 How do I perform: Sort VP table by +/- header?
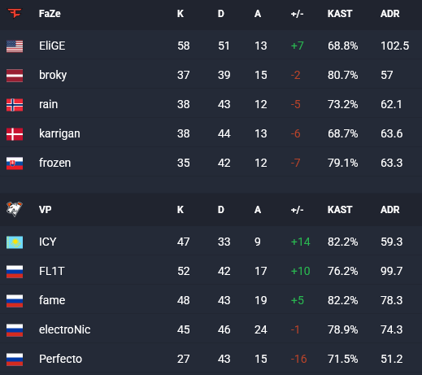tap(297, 210)
